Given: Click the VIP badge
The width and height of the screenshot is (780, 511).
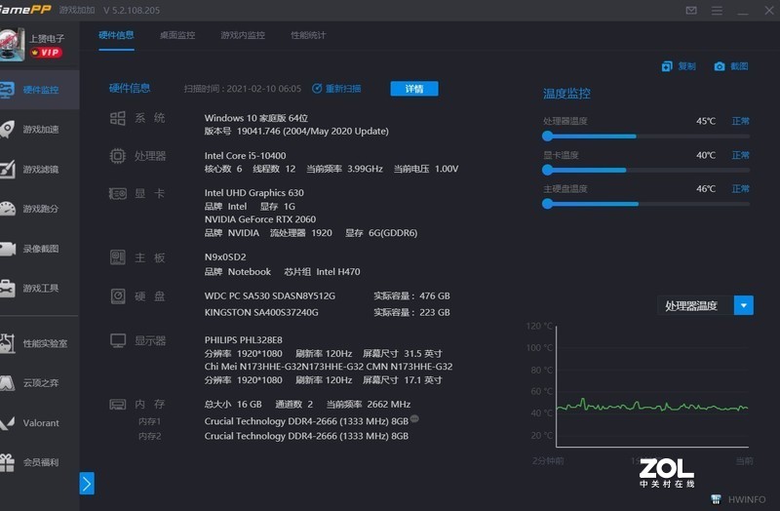Looking at the screenshot, I should [x=46, y=53].
